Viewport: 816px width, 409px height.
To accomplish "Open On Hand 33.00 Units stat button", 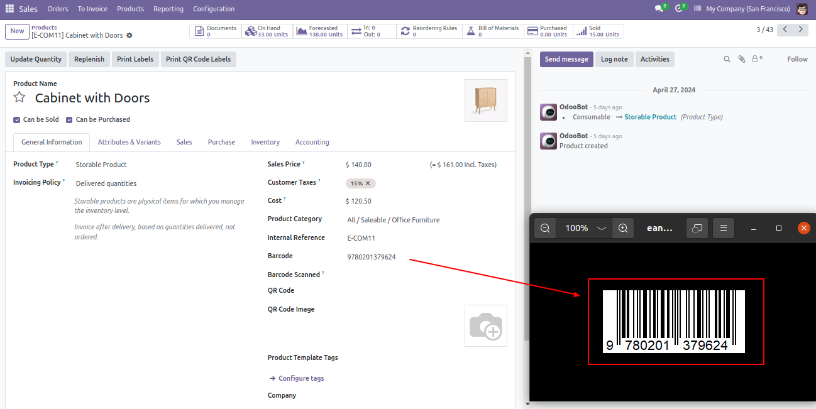I will (x=267, y=31).
